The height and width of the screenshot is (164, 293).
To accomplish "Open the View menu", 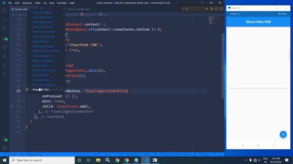I will click(x=38, y=3).
